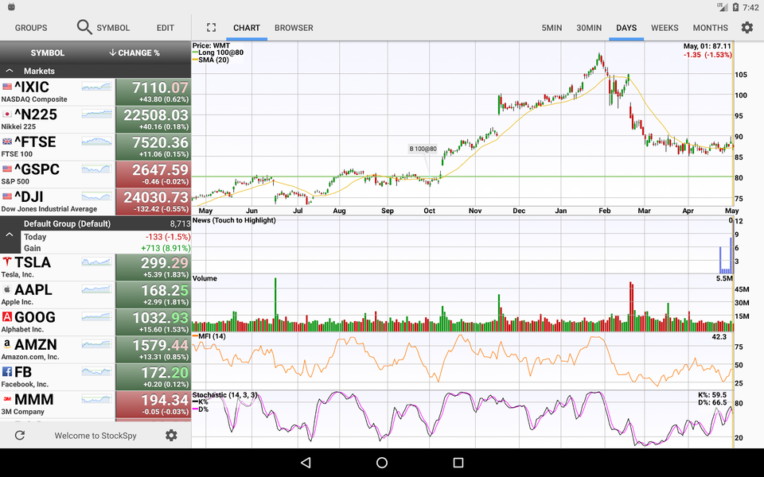The width and height of the screenshot is (764, 477).
Task: Refresh quotes with the reload icon
Action: coord(19,436)
